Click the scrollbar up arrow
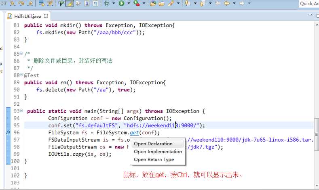Image resolution: width=319 pixels, height=190 pixels. (317, 25)
